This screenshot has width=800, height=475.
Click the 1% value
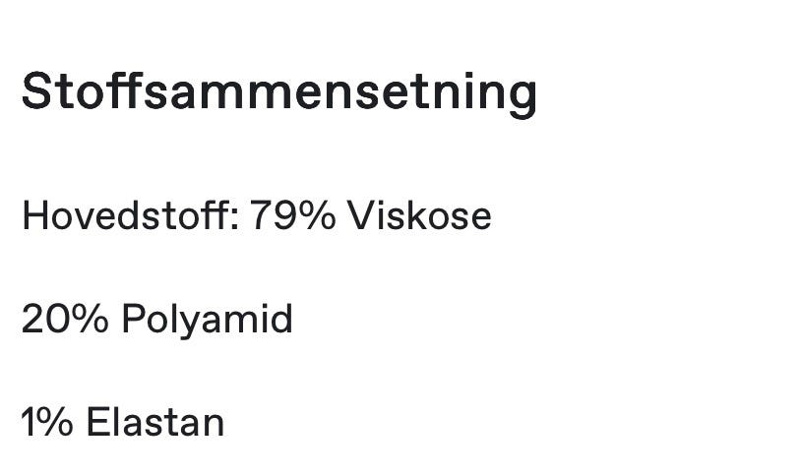[x=47, y=422]
